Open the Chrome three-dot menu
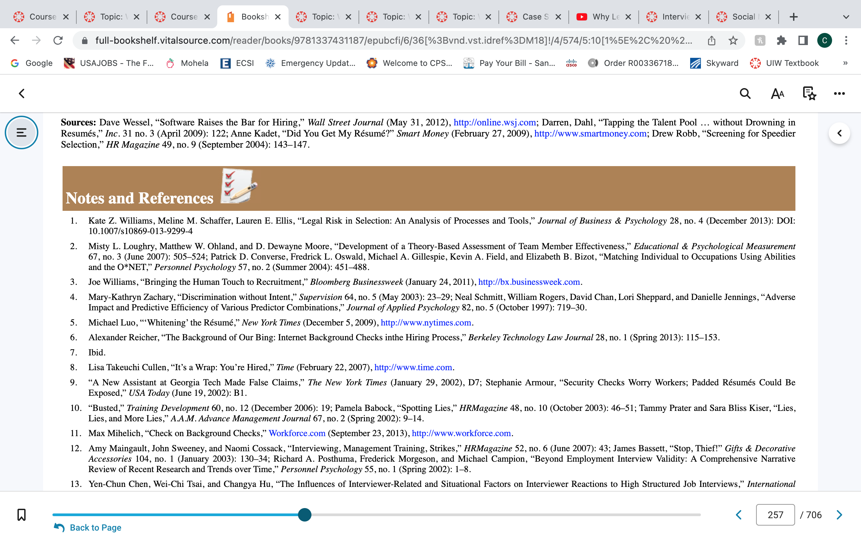 pos(846,40)
